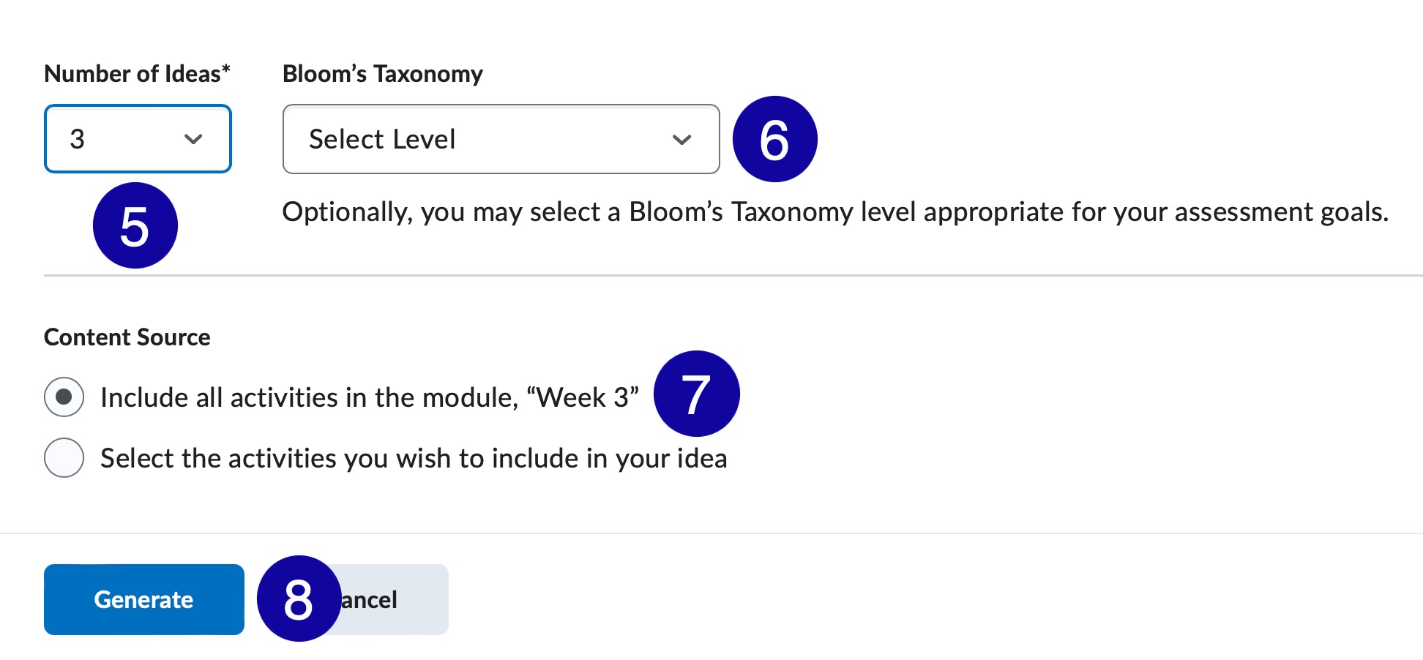Click the numbered step 7 circle marker
1423x660 pixels.
696,394
